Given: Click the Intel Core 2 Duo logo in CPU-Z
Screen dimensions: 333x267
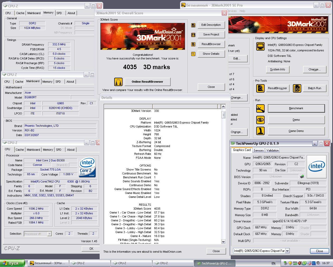Looking at the screenshot, I should (87, 167).
